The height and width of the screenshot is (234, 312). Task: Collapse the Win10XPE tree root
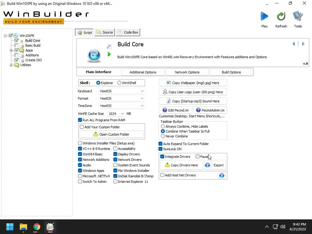coord(5,36)
